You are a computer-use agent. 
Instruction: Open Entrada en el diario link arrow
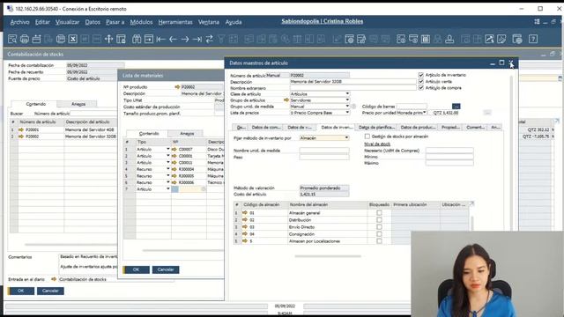[x=54, y=279]
